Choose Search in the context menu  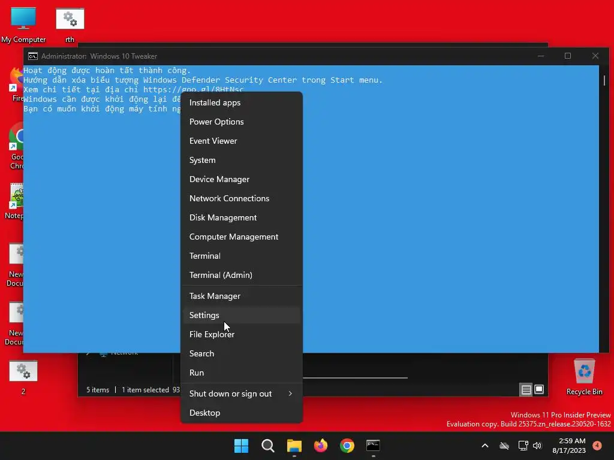[242, 353]
